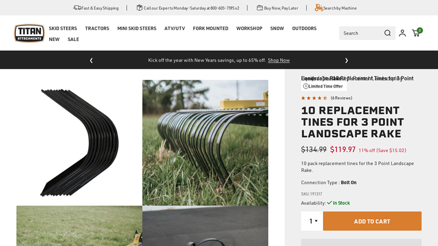The width and height of the screenshot is (438, 246).
Task: Open the shopping cart icon
Action: (416, 33)
